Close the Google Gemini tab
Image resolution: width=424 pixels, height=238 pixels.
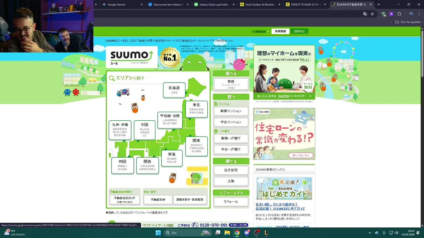click(x=142, y=5)
